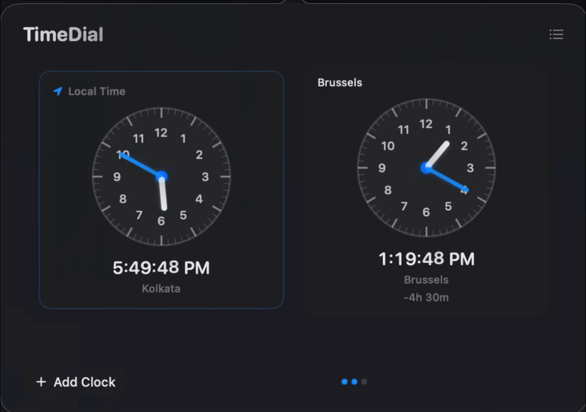Expand the Local Time clock card
This screenshot has height=412, width=586.
point(161,189)
